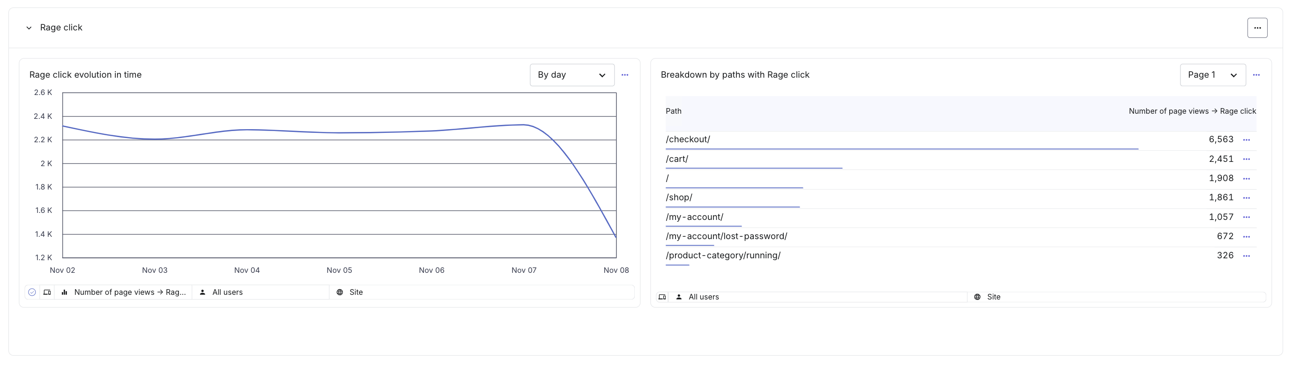Open the row actions menu for the /my-account/lost-password/ path

coord(1247,237)
